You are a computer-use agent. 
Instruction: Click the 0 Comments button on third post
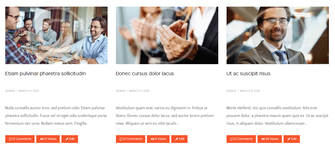(x=241, y=139)
